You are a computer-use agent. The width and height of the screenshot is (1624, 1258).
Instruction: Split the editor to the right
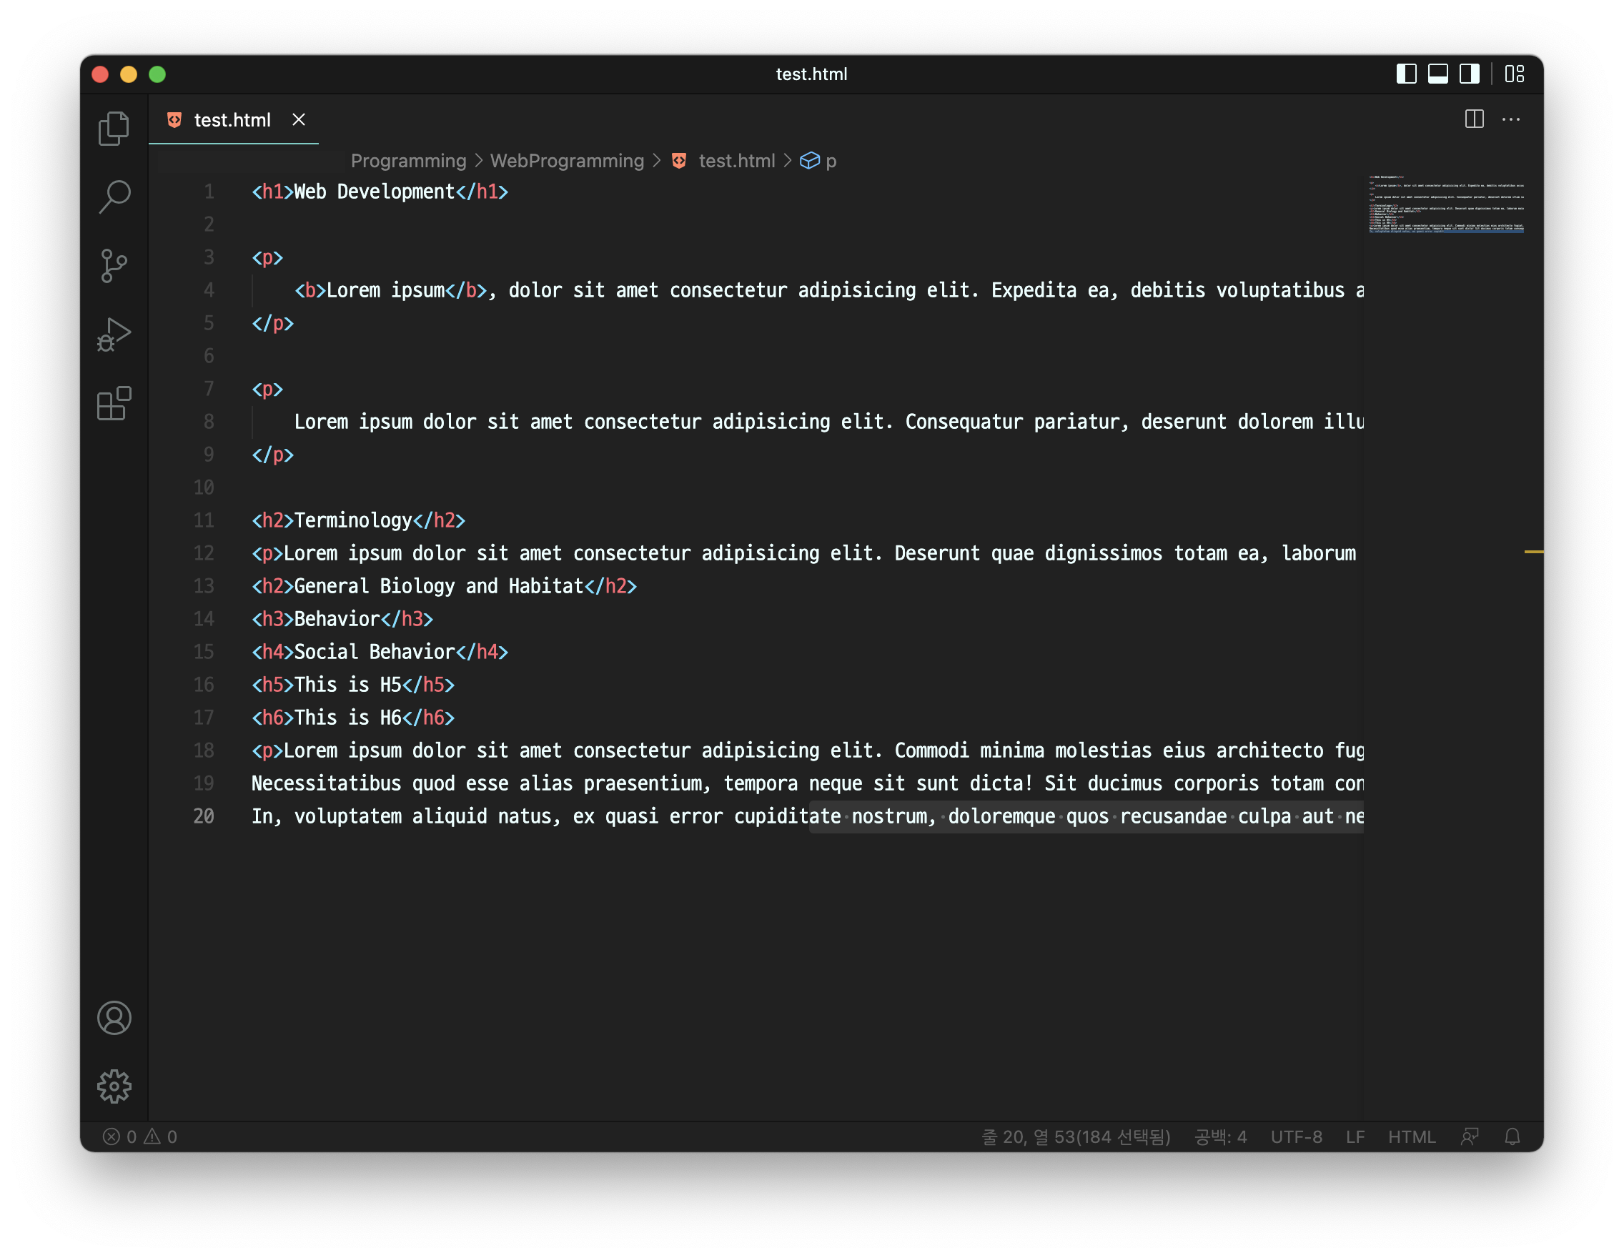1474,119
